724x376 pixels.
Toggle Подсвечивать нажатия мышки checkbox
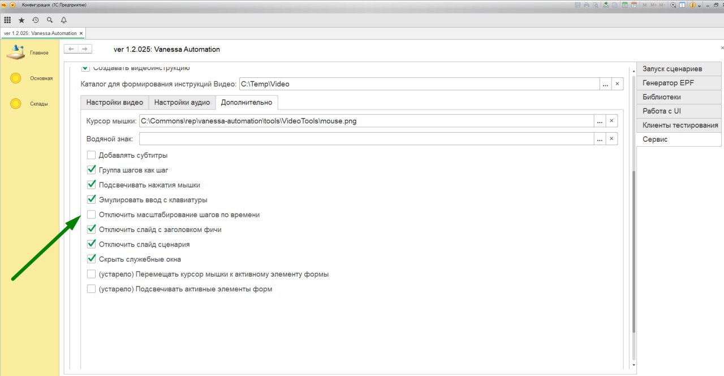pos(91,185)
